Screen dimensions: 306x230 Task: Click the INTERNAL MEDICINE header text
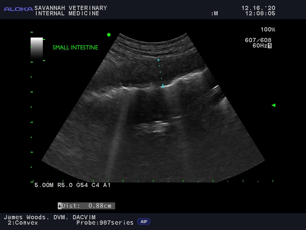[67, 13]
